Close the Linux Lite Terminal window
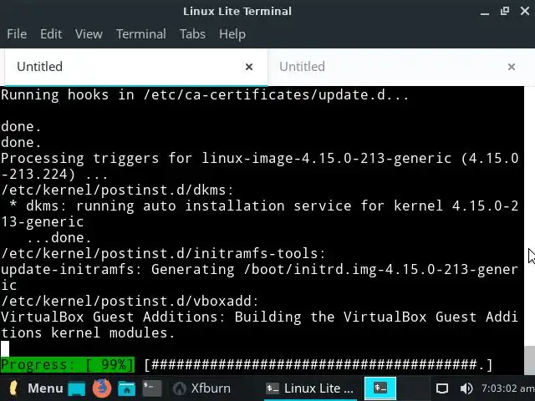The height and width of the screenshot is (401, 535). click(x=525, y=11)
